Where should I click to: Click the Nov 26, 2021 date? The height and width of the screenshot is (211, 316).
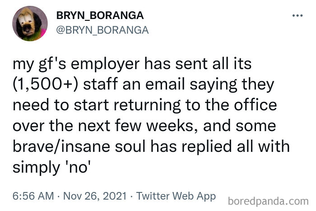coord(96,196)
